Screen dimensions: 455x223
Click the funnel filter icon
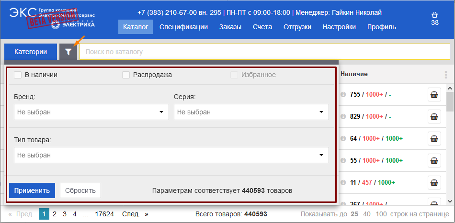click(68, 52)
